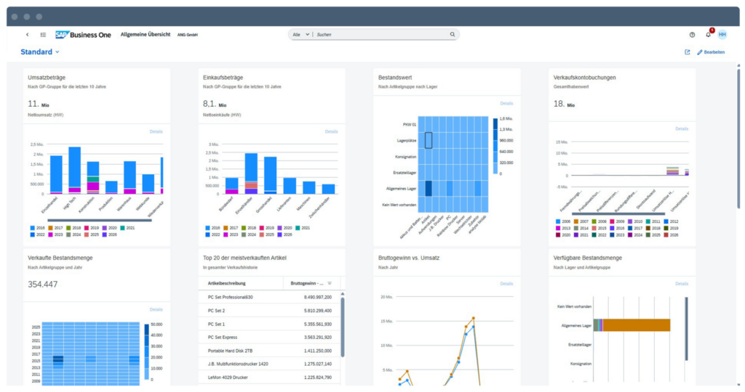
Task: Toggle 2021 legend swatch in Umsatzbeträge chart
Action: pos(122,228)
